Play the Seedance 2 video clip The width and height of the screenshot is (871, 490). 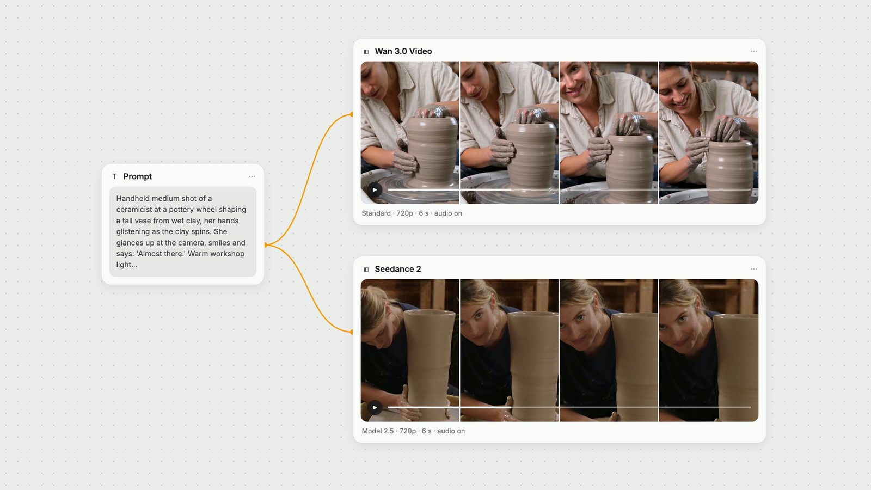tap(375, 407)
